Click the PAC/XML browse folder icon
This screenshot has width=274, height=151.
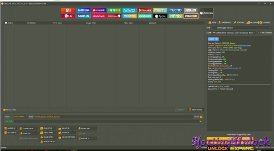(x=201, y=121)
